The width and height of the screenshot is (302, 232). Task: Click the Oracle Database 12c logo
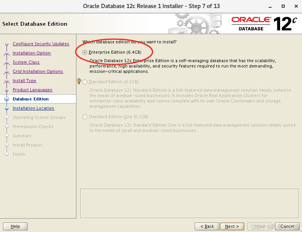(x=264, y=24)
